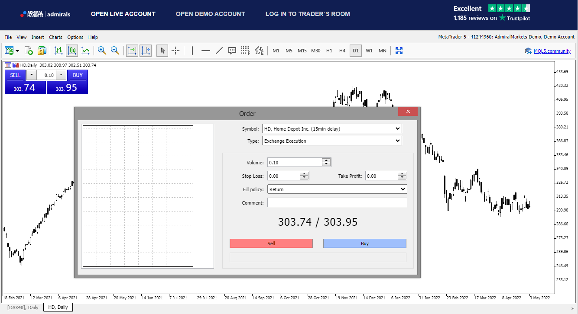Zoom out on the chart
578x314 pixels.
(x=115, y=51)
